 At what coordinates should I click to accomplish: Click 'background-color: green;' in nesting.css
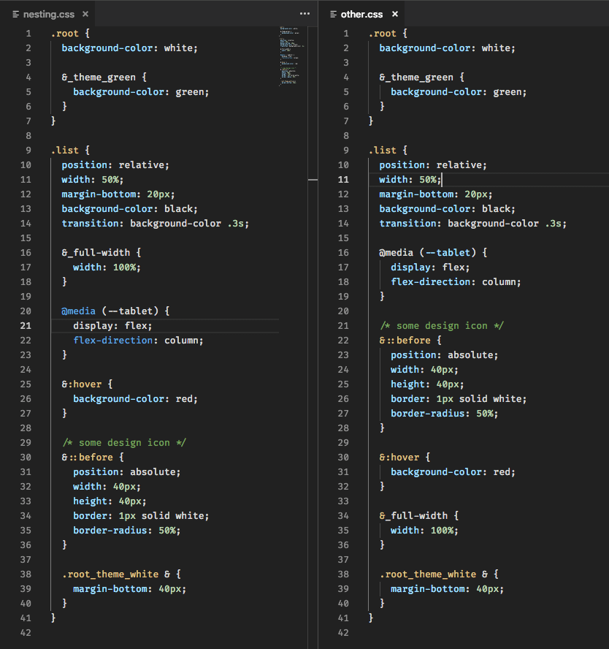pos(141,92)
